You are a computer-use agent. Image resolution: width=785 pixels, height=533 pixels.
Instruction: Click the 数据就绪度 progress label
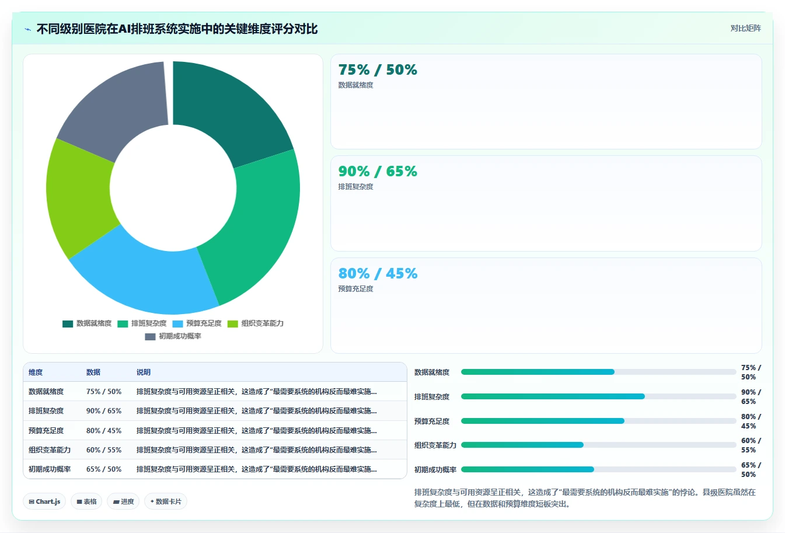point(432,372)
